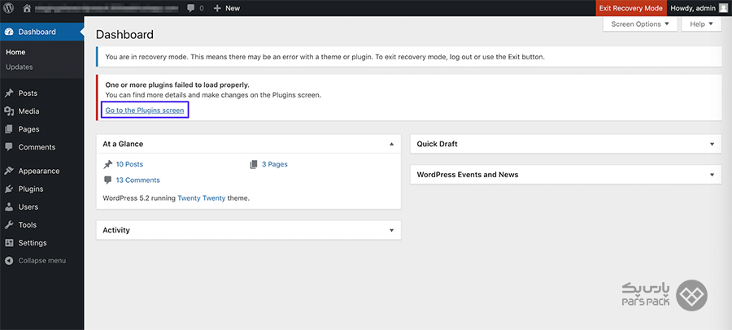732x330 pixels.
Task: Click the admin avatar icon
Action: pos(723,8)
